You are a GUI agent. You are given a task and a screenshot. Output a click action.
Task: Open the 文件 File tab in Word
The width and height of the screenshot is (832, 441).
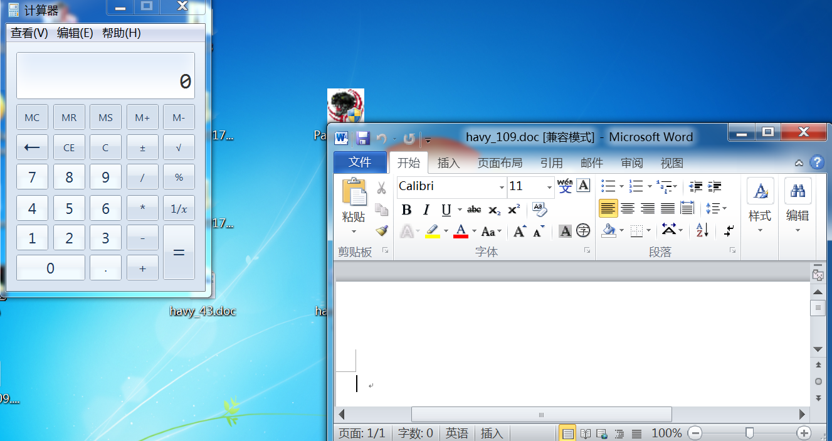pos(360,162)
